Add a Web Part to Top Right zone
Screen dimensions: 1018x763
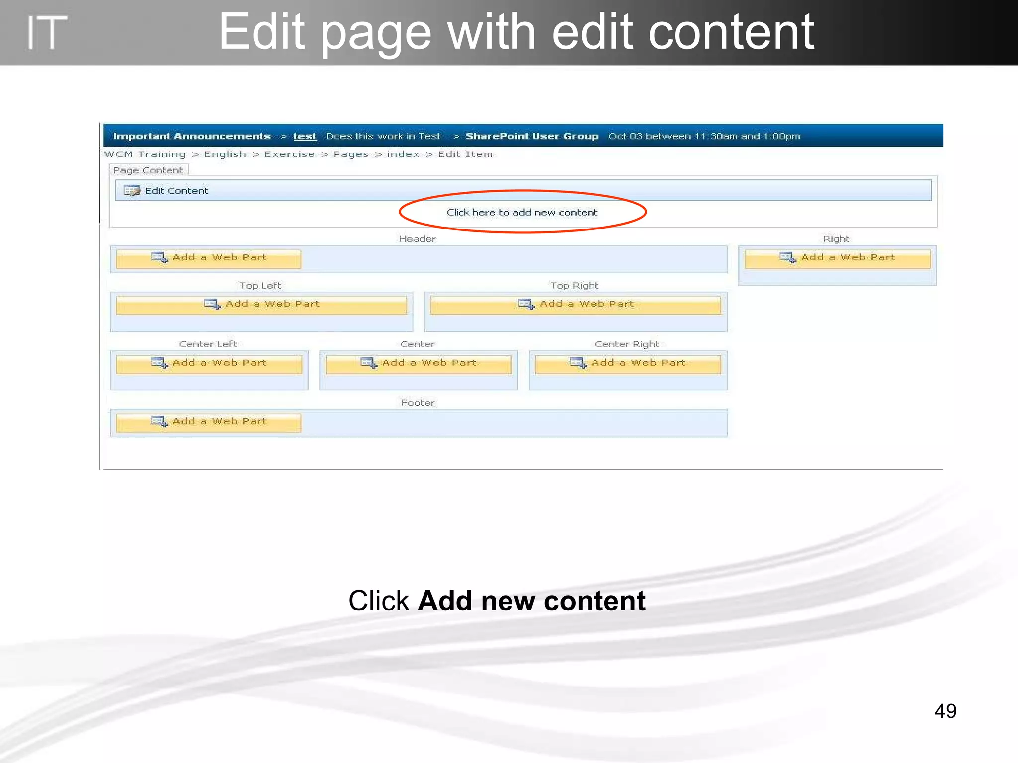click(576, 305)
